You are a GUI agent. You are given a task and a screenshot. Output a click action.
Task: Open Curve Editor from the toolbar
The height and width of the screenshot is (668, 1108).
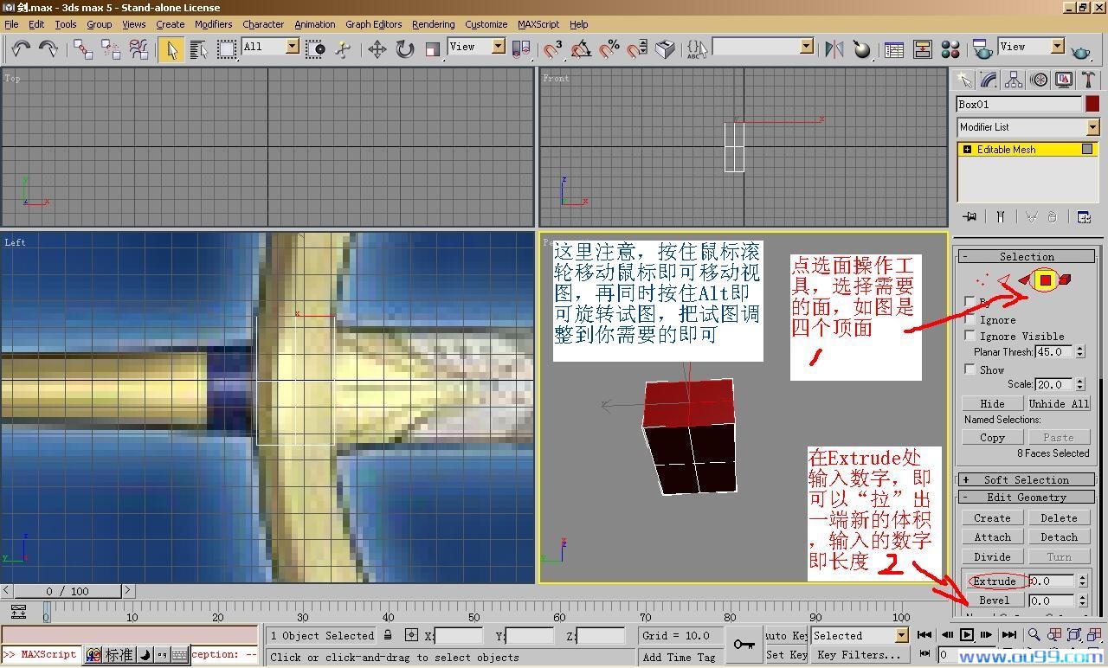pos(894,49)
